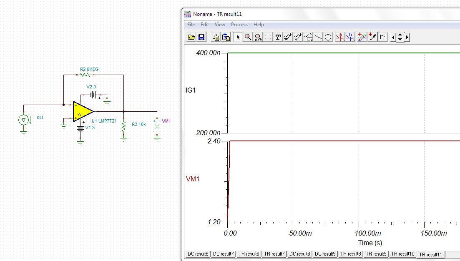
Task: Select the IG1 current source symbol
Action: (23, 120)
